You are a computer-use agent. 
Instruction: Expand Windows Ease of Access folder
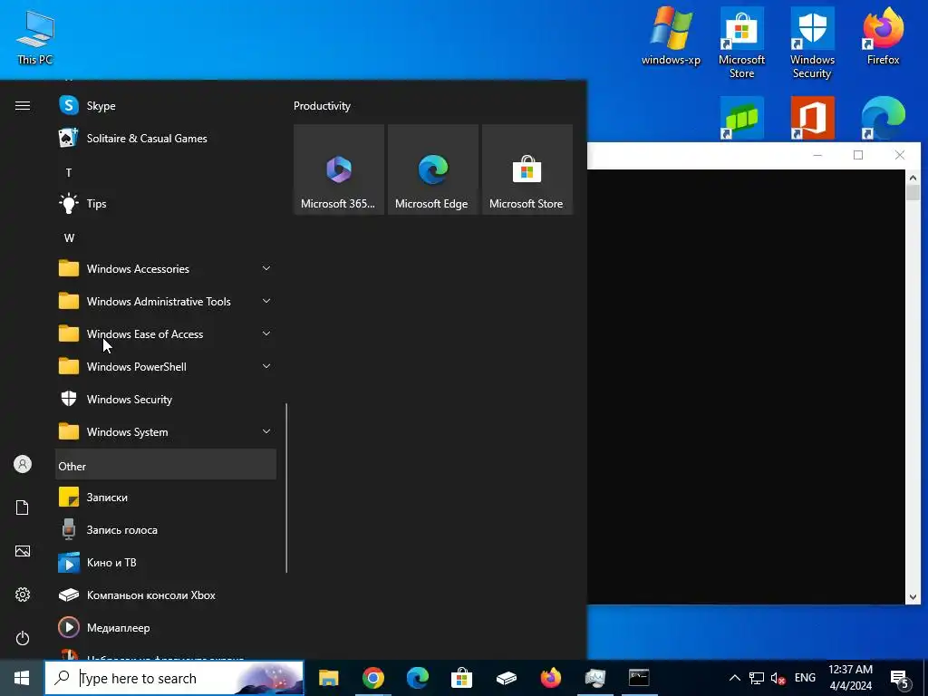pyautogui.click(x=166, y=333)
